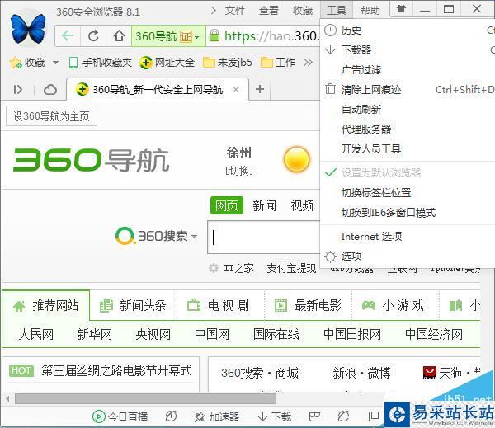Select 广告过滤 menu entry

408,70
